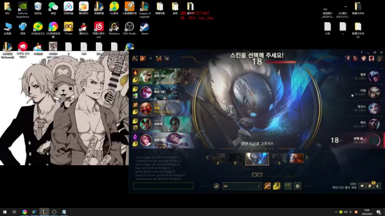The height and width of the screenshot is (216, 385).
Task: Open the folder in top-right desktop corner
Action: (x=358, y=8)
